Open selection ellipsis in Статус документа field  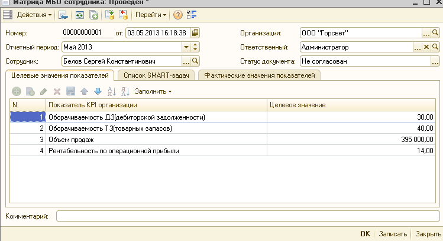pos(435,61)
